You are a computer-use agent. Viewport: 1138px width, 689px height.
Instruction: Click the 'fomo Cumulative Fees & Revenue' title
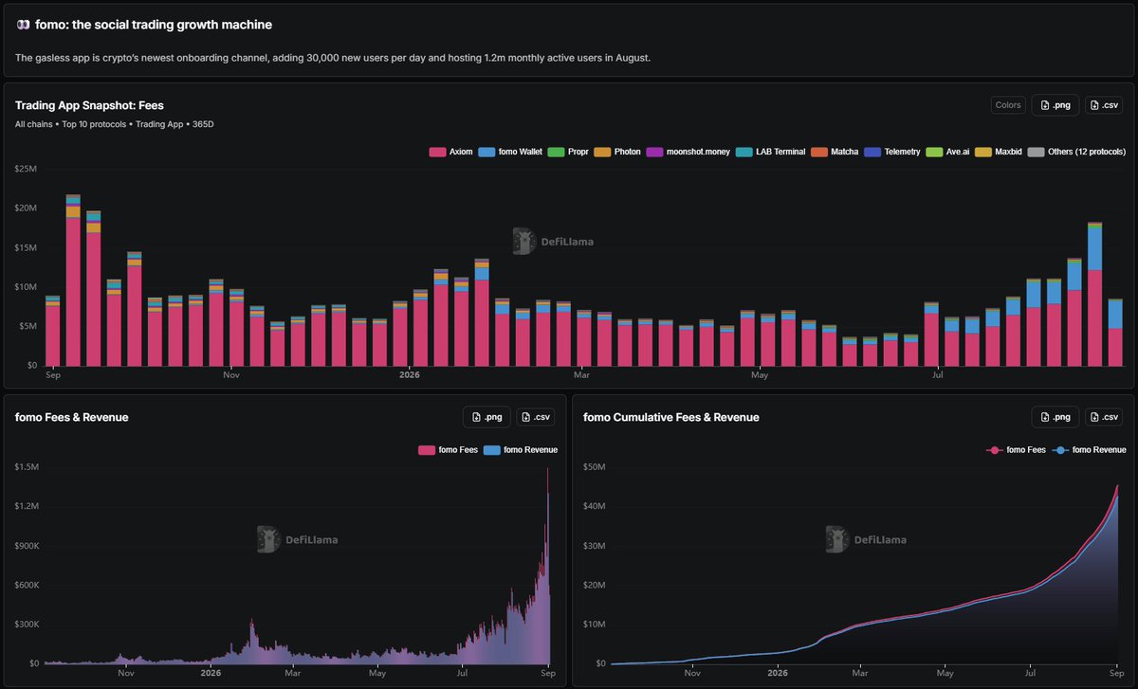click(x=671, y=417)
